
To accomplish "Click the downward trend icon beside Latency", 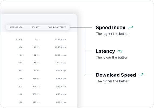I will pyautogui.click(x=120, y=51).
